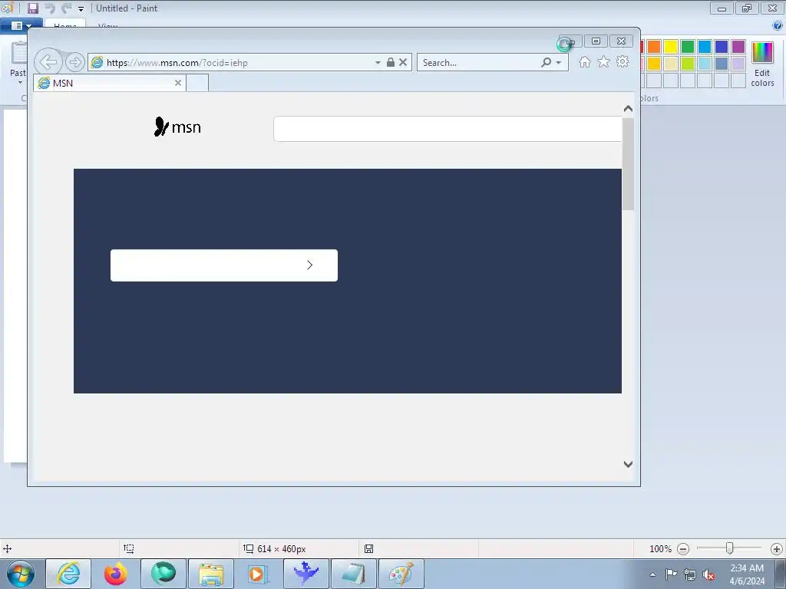
Task: Undo the last Paint action
Action: [50, 8]
